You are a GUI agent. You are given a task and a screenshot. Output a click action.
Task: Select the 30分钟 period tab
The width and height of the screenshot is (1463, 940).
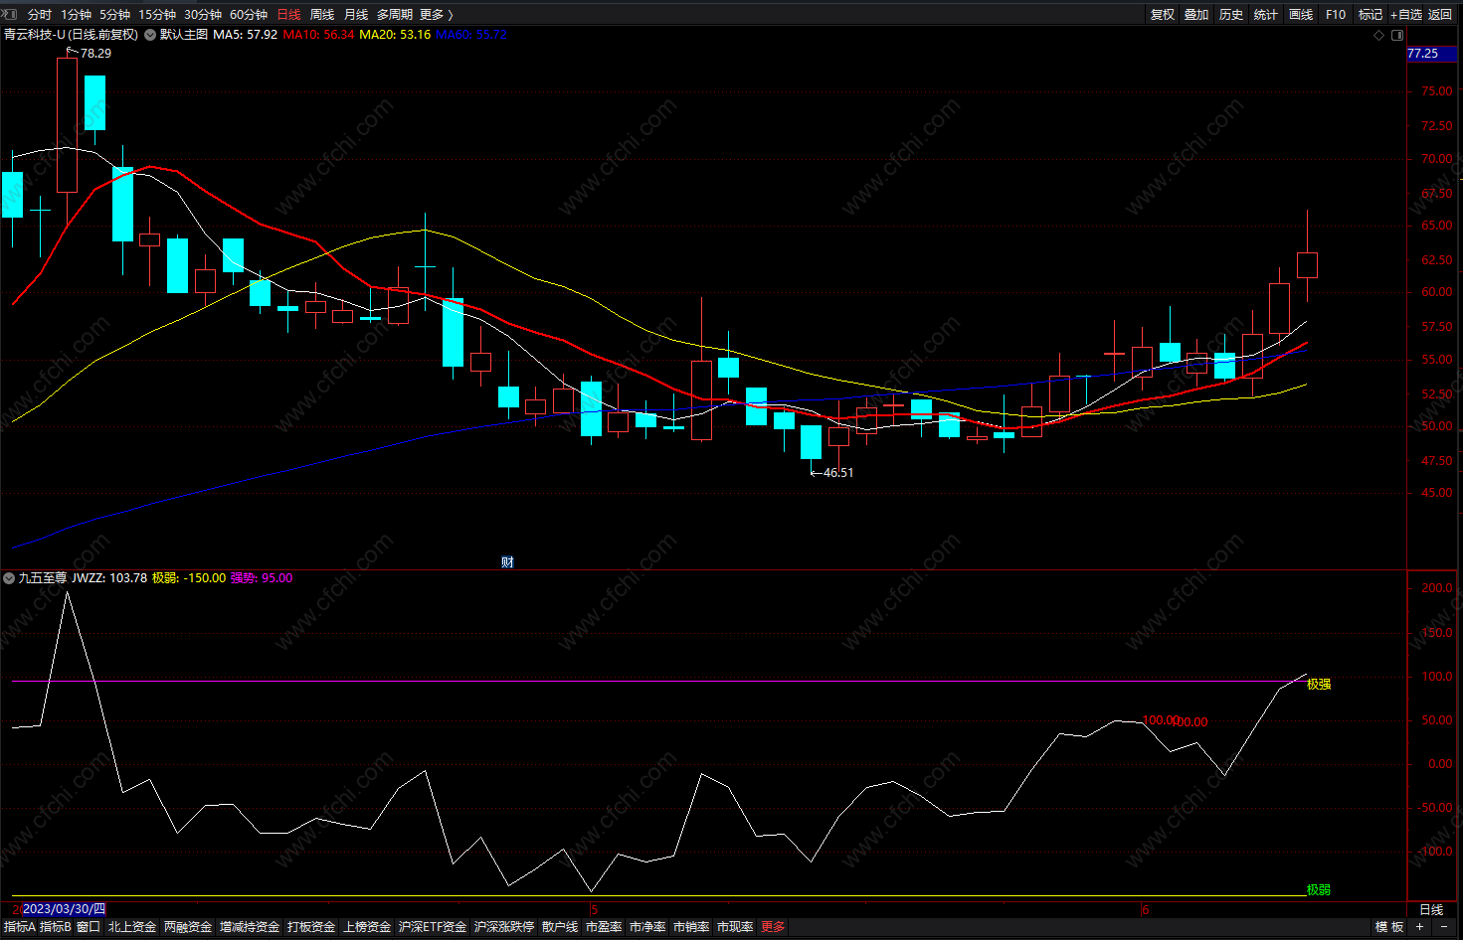coord(203,14)
